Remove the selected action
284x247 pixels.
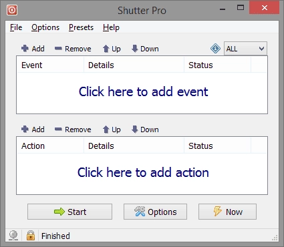pos(73,130)
